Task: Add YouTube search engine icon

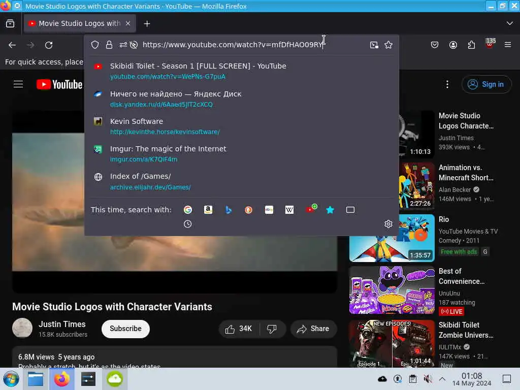Action: coord(311,209)
